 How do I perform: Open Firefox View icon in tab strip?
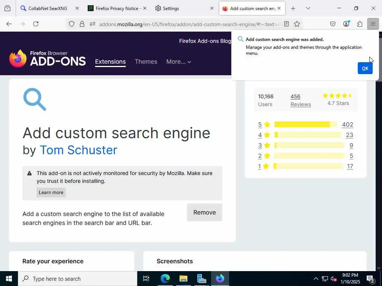(7, 8)
